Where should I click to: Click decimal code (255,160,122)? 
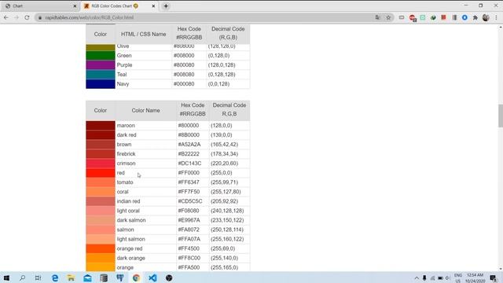[227, 239]
